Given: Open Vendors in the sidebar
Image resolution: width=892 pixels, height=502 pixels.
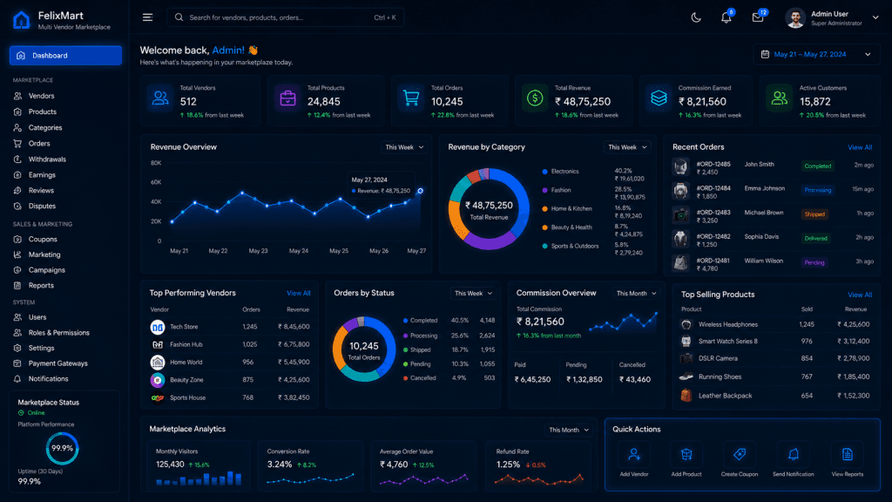Looking at the screenshot, I should 42,96.
